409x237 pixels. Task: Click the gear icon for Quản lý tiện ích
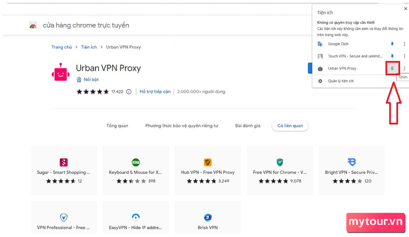click(320, 81)
